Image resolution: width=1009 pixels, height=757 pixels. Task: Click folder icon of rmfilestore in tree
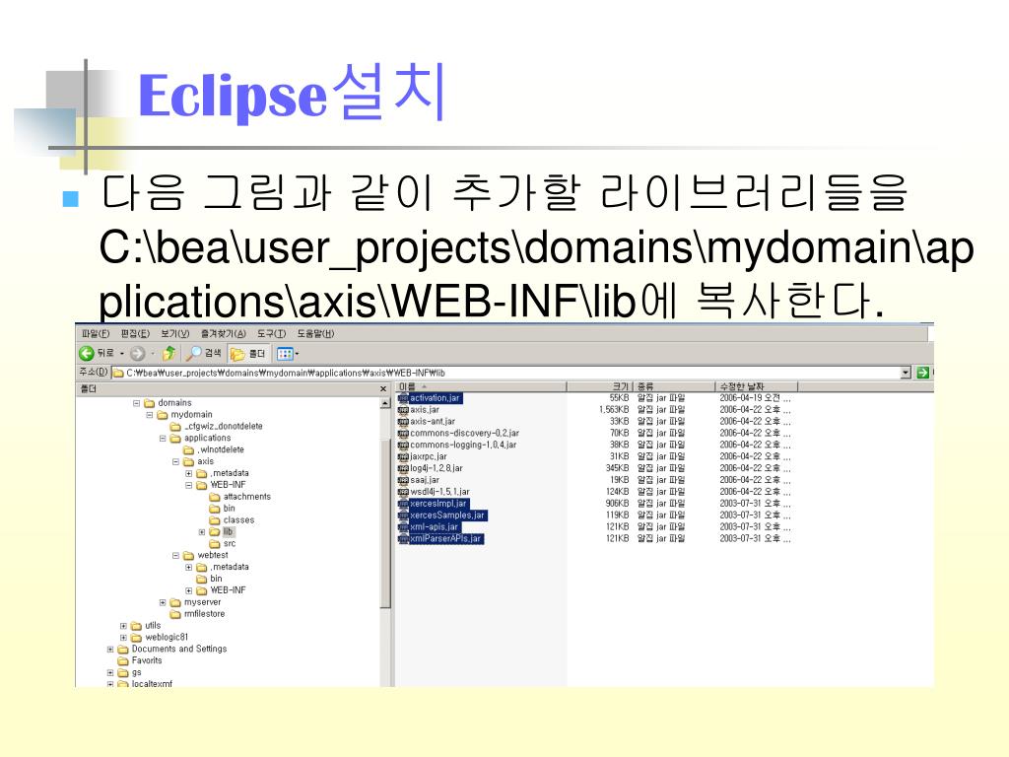pyautogui.click(x=175, y=614)
